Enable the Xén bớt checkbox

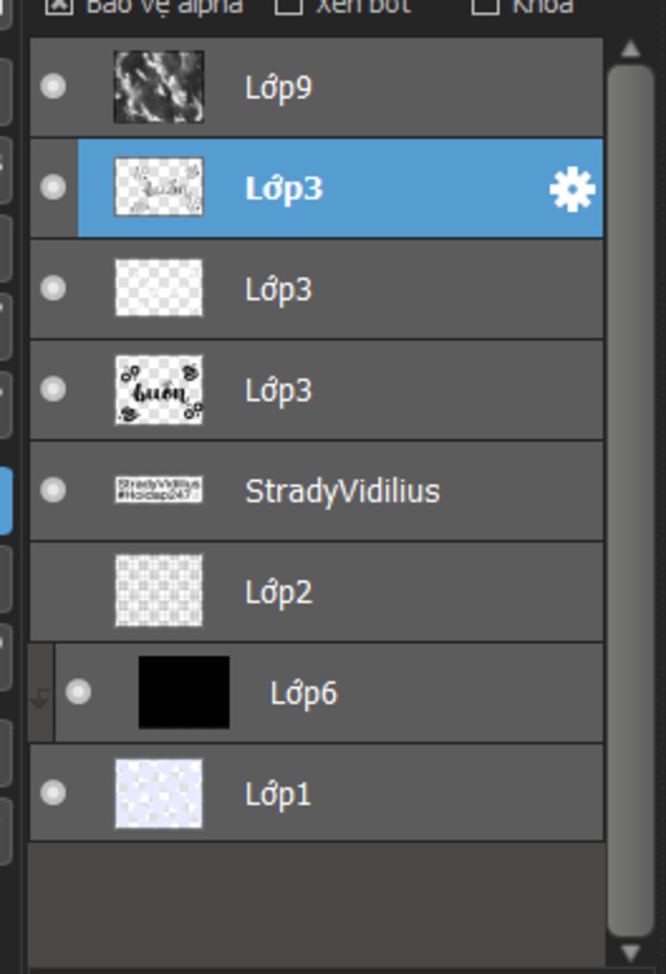pos(289,7)
